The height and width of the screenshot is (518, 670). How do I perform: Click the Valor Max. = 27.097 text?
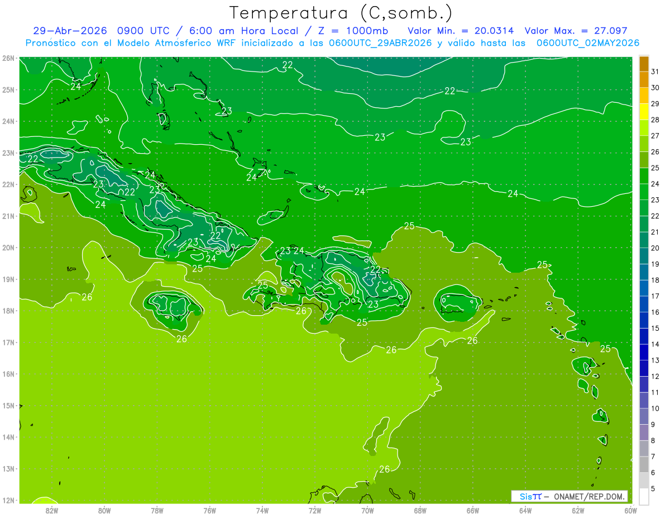tap(576, 31)
